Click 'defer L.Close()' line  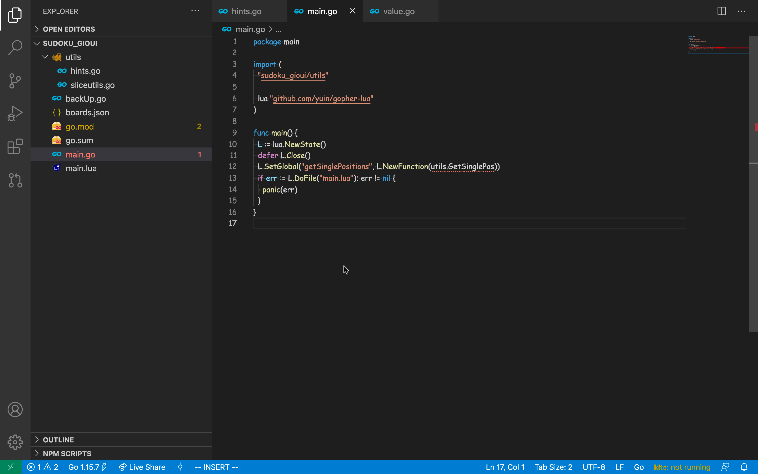point(284,155)
